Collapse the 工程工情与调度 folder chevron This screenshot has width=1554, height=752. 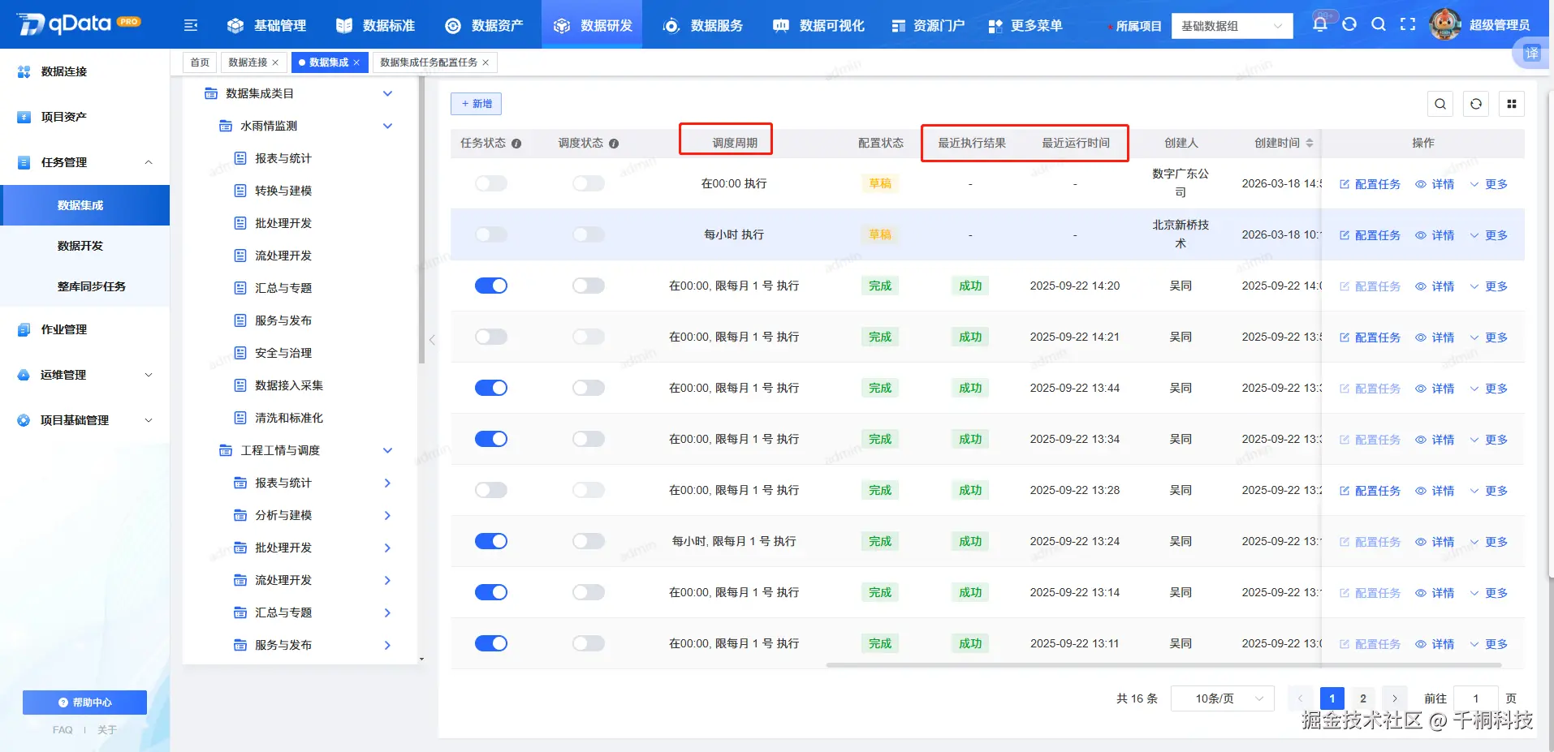tap(387, 450)
